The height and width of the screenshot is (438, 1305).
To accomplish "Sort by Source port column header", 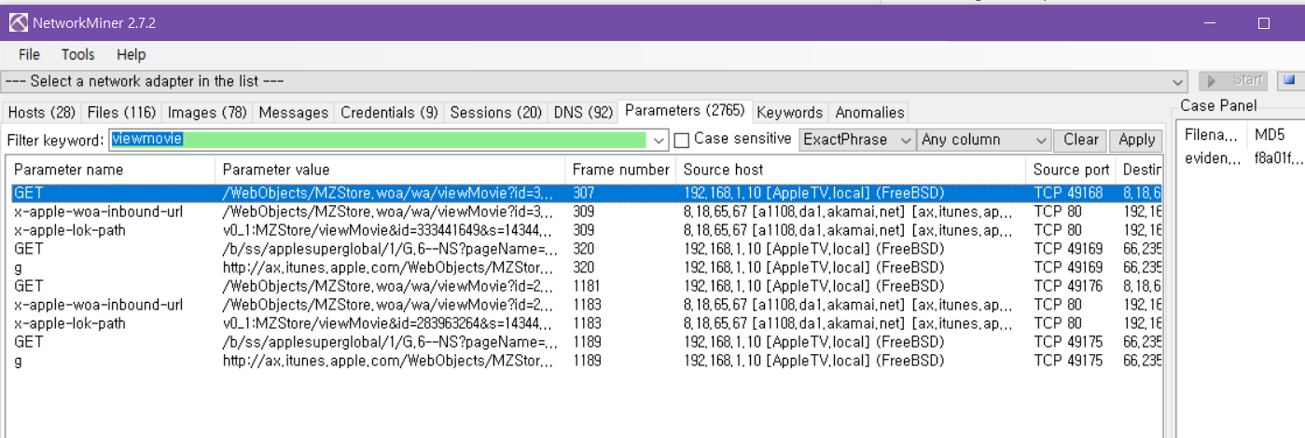I will [1071, 170].
